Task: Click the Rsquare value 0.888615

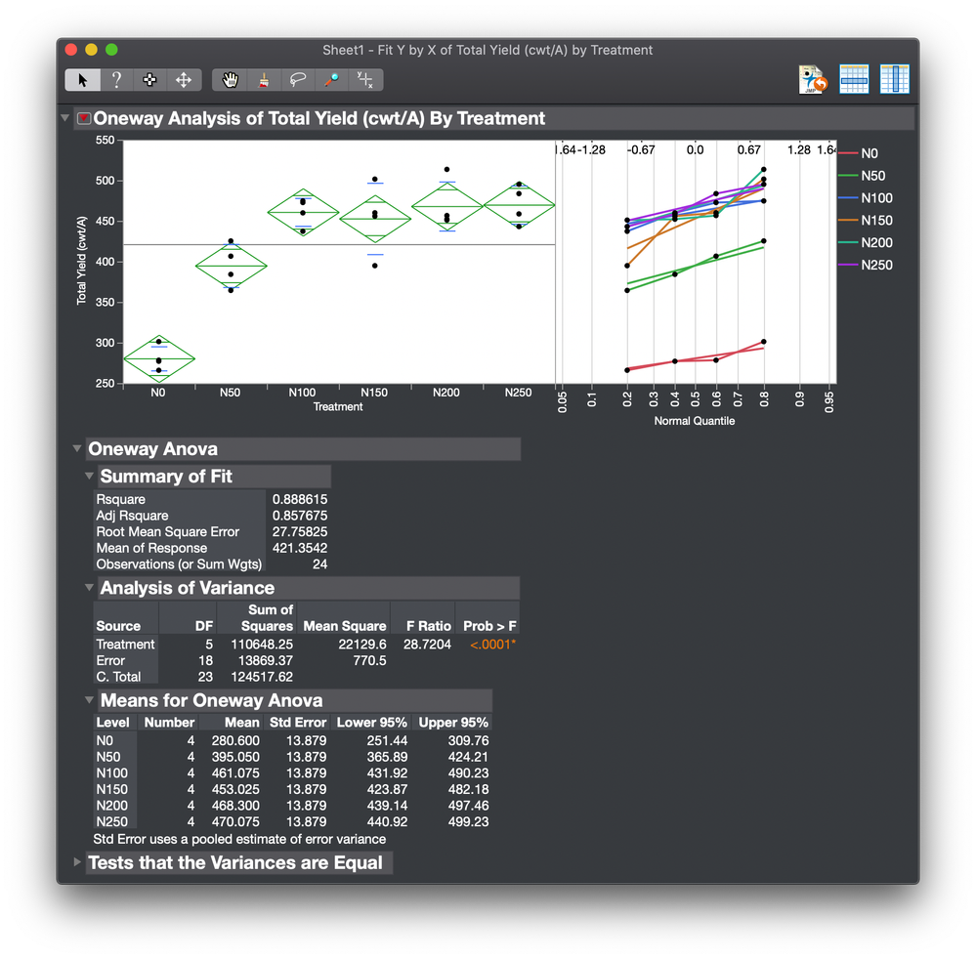Action: (299, 499)
